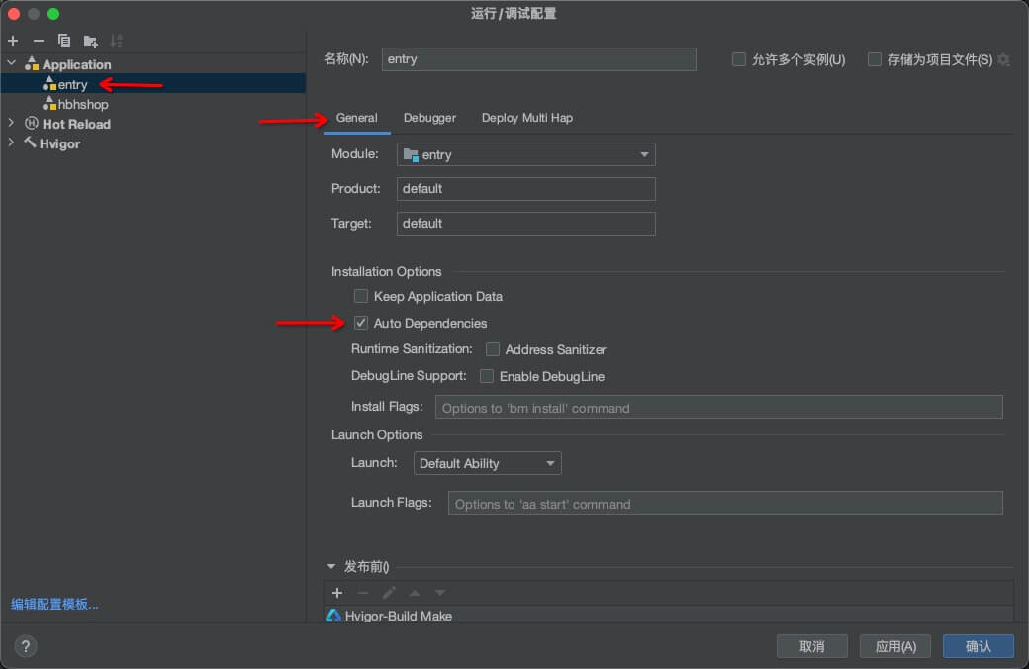Image resolution: width=1029 pixels, height=669 pixels.
Task: Toggle the Address Sanitizer checkbox
Action: pos(493,349)
